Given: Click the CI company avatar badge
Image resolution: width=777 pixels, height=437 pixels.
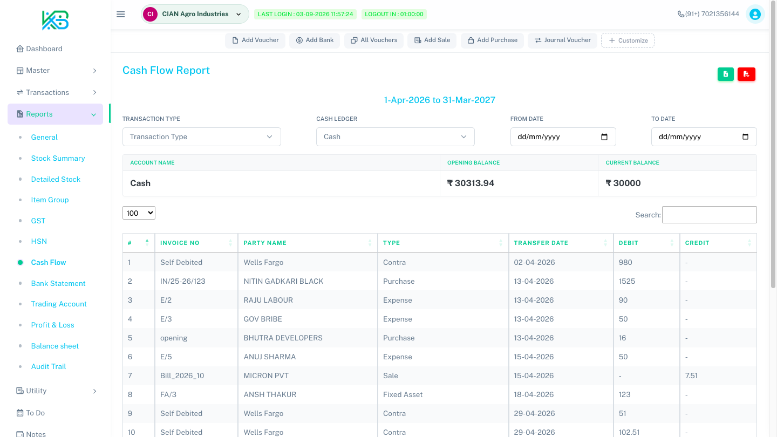Looking at the screenshot, I should [151, 14].
